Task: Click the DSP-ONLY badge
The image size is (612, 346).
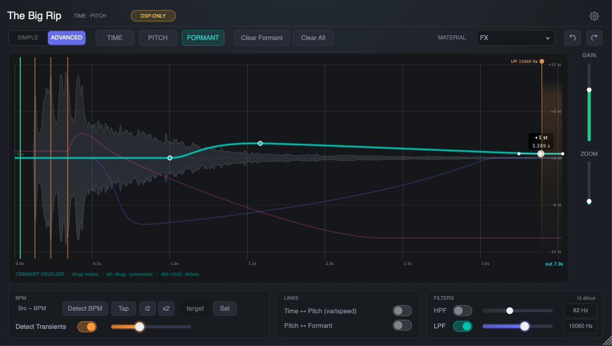Action: (153, 16)
